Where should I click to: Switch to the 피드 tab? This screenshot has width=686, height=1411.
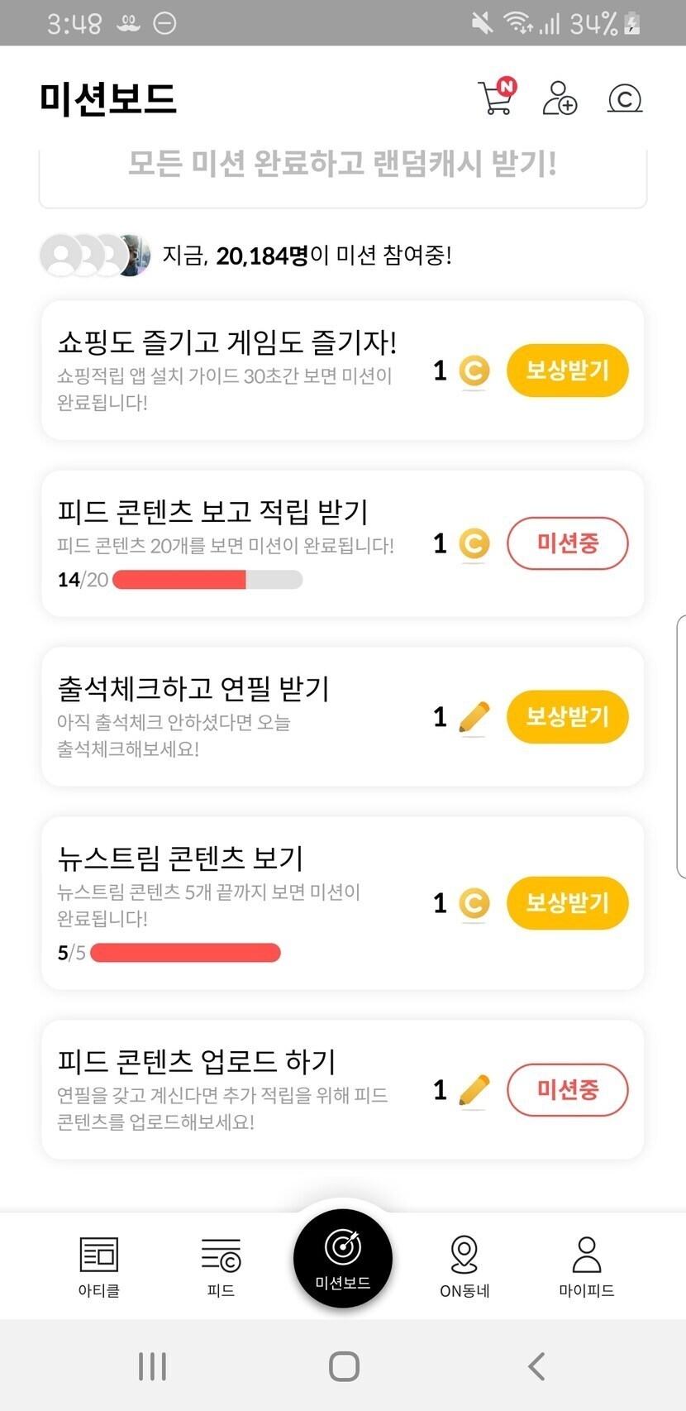(x=221, y=1265)
